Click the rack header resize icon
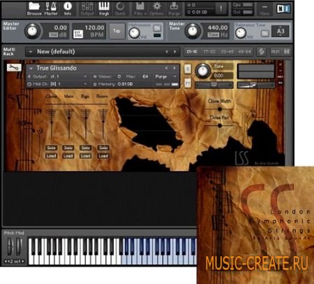Viewport: 314px width, 284px height. click(287, 52)
